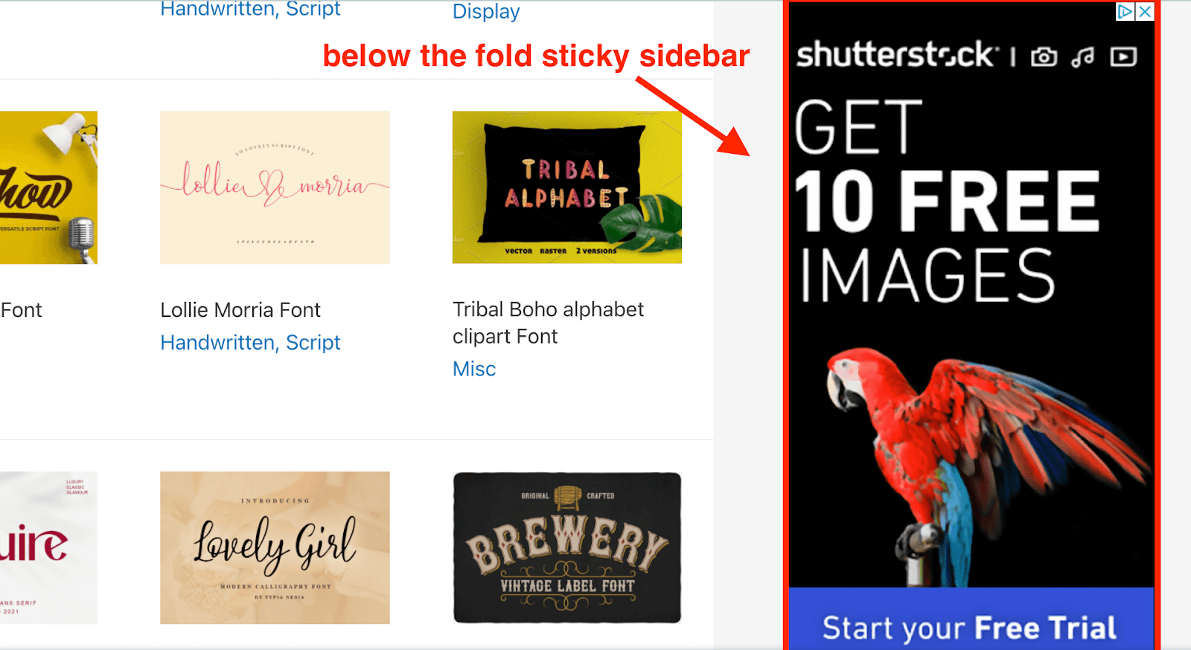Open the Display category link at the top
1191x650 pixels.
pyautogui.click(x=485, y=11)
